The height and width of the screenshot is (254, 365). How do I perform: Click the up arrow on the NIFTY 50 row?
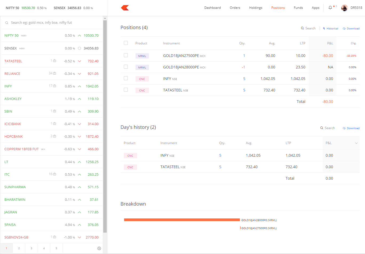[x=80, y=36]
